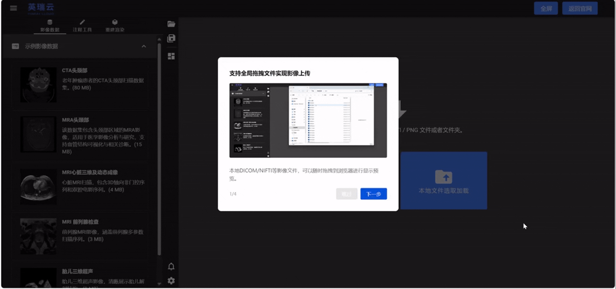This screenshot has width=616, height=289.
Task: Click the 胎儿三维超声 title text
Action: (77, 271)
